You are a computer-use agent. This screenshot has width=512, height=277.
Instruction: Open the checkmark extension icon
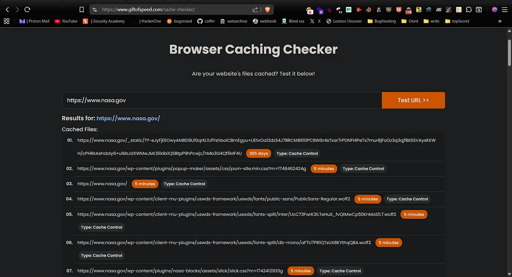point(449,10)
